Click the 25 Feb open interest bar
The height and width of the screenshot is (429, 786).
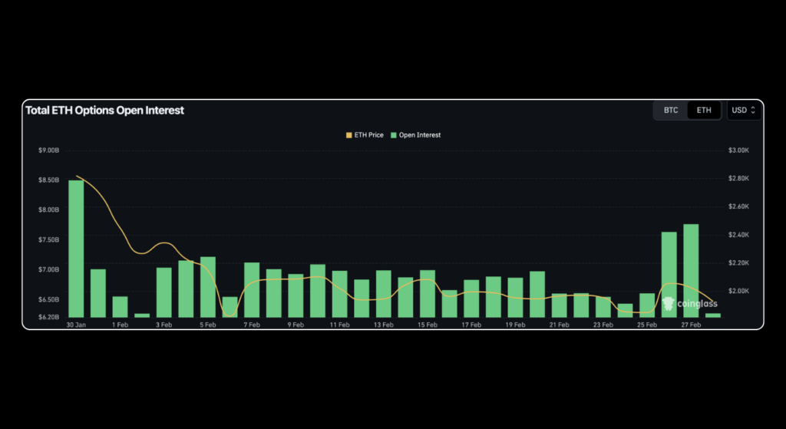[x=647, y=305]
